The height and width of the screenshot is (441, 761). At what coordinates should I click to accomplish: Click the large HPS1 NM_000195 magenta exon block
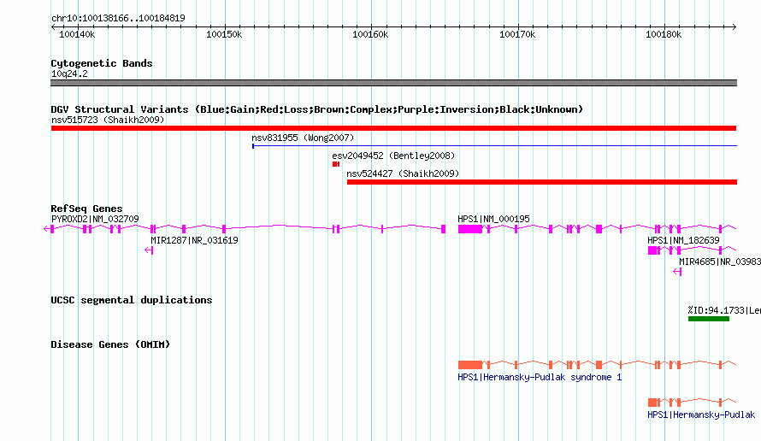point(470,229)
